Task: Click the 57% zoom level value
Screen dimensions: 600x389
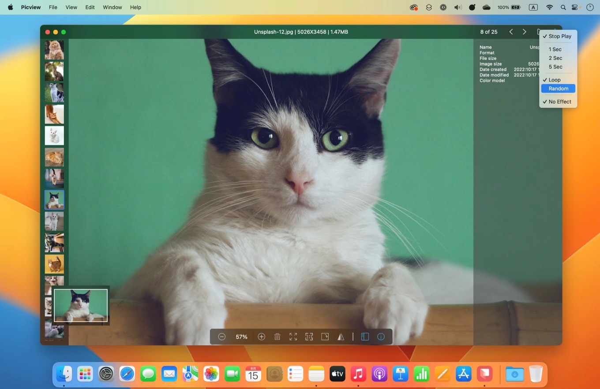Action: (241, 337)
